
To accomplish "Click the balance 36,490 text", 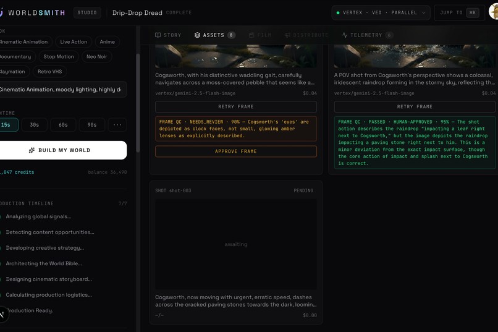I will click(108, 172).
